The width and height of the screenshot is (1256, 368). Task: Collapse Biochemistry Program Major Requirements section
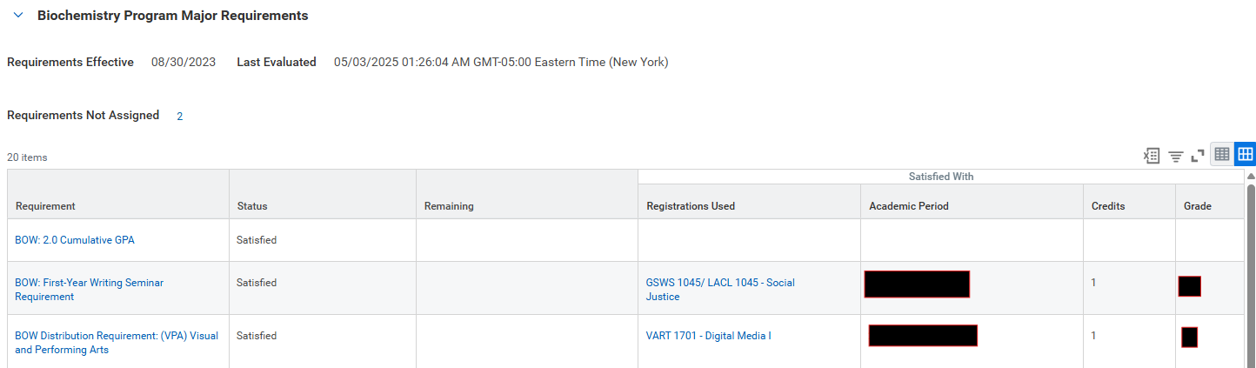coord(18,16)
